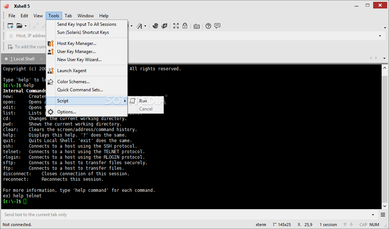Open the View menu
The height and width of the screenshot is (229, 389).
38,15
